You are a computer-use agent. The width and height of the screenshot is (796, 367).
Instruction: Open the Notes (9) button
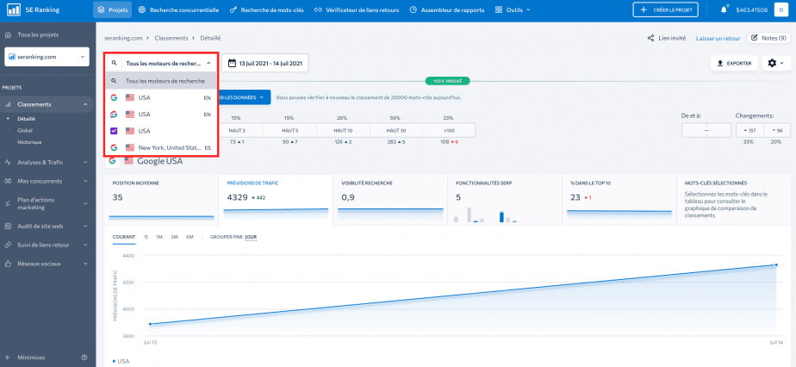click(768, 38)
